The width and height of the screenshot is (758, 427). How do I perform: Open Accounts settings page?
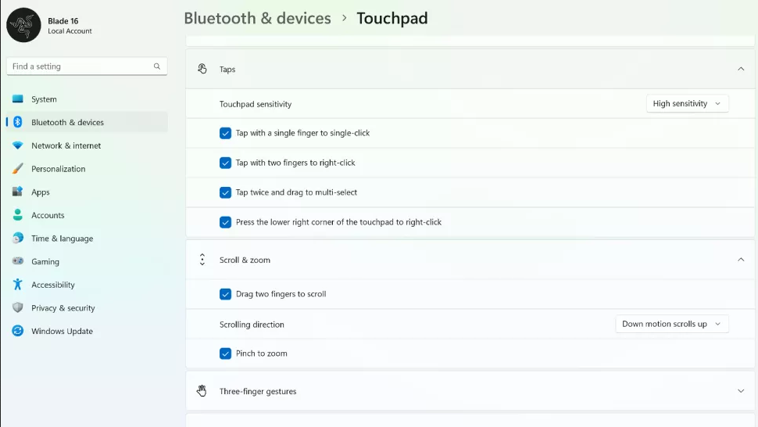[87, 215]
